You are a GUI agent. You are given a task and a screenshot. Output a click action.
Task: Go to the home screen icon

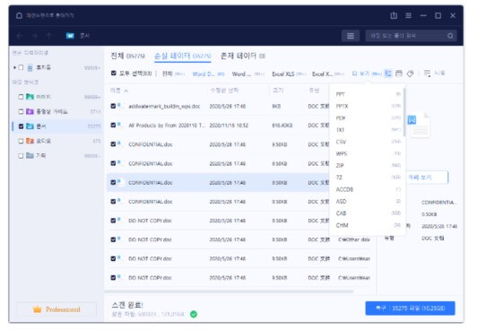click(x=19, y=15)
